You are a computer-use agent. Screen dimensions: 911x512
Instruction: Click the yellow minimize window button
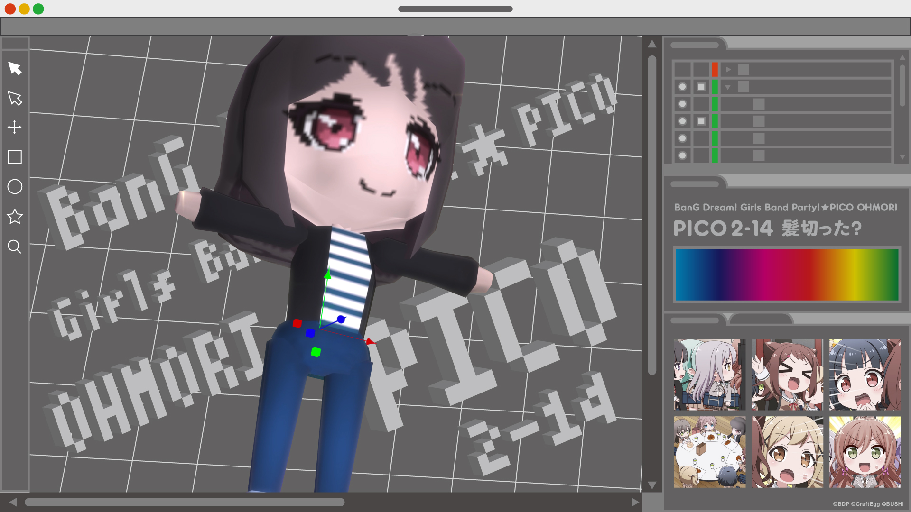click(x=24, y=9)
